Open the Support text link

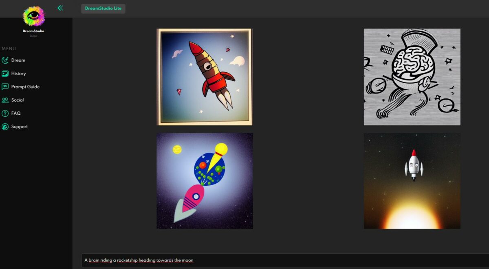click(20, 127)
